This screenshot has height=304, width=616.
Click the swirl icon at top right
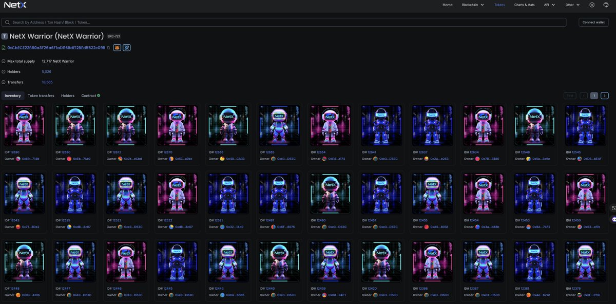coord(606,5)
